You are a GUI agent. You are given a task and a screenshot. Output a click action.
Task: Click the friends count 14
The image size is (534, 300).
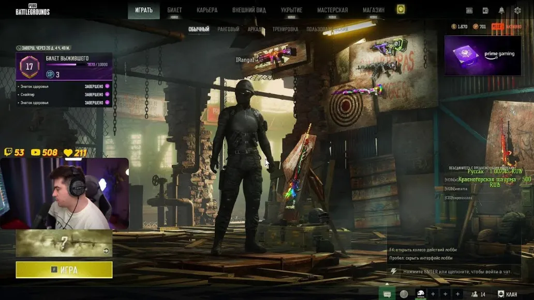tap(483, 294)
